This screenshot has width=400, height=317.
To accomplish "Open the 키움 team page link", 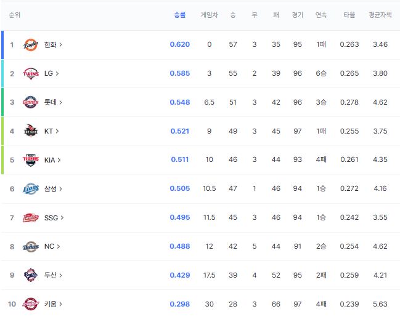I will click(x=53, y=304).
